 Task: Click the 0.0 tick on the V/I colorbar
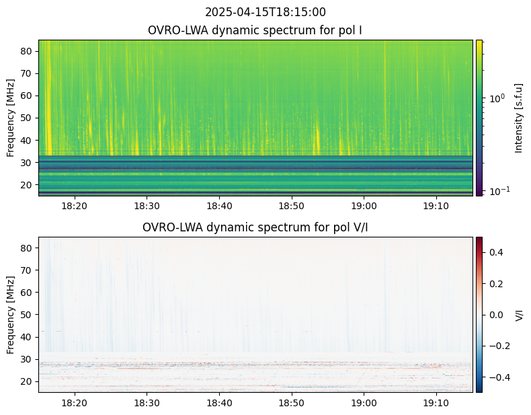tap(496, 314)
